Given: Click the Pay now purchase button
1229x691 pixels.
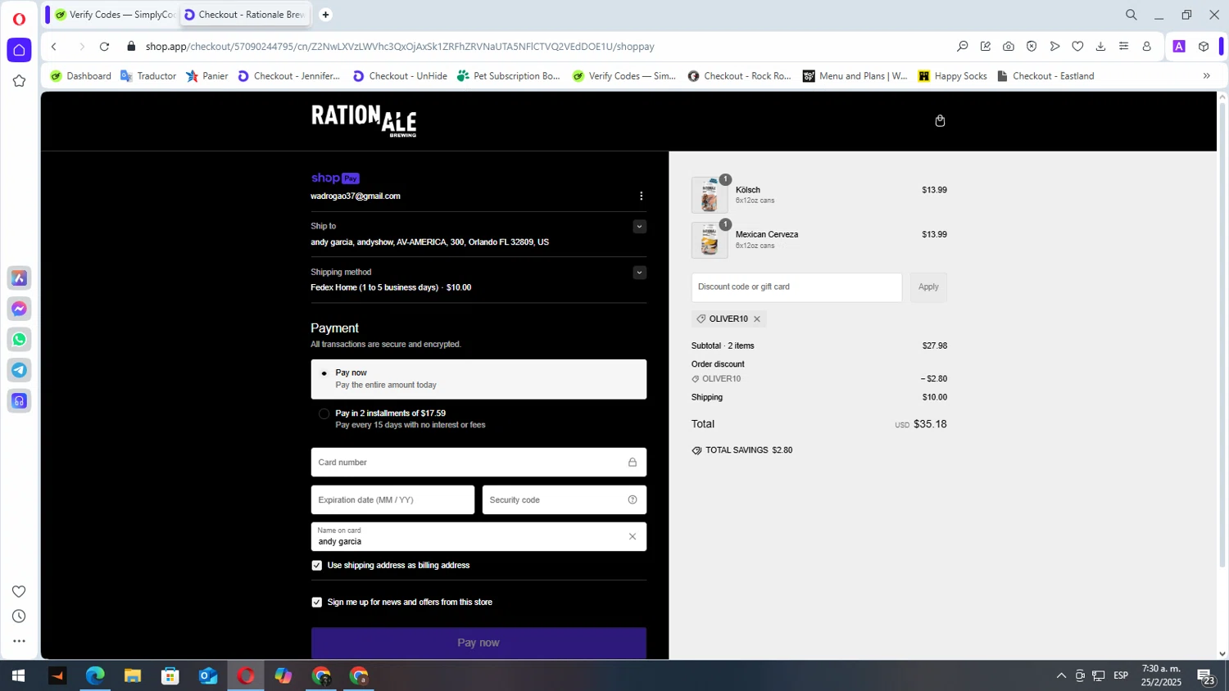Looking at the screenshot, I should (478, 643).
